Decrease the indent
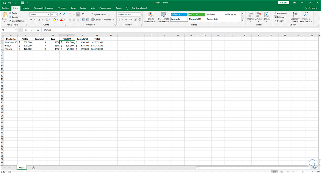This screenshot has height=173, width=321. (83, 19)
